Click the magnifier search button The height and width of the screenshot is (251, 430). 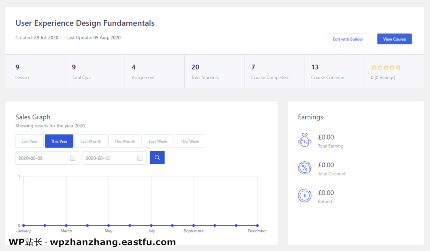(157, 158)
